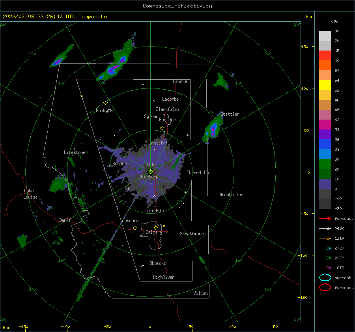
Task: Select the red swatch in dBZ legend
Action: (325, 56)
